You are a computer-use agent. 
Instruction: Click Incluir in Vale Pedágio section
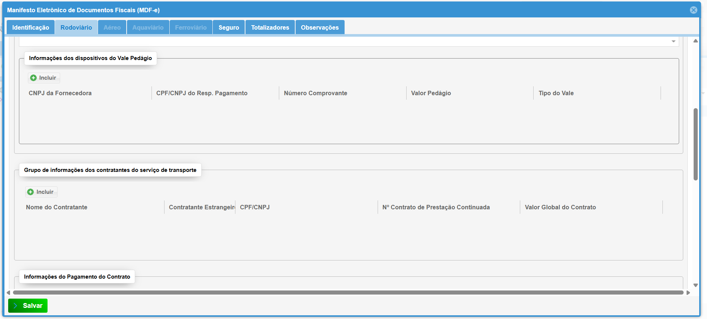(x=44, y=78)
